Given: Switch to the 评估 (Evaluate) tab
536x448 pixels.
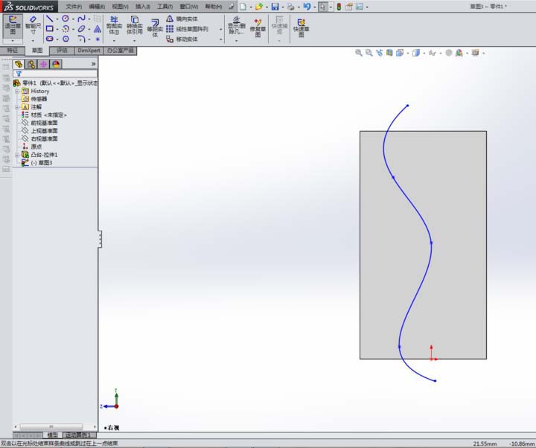Looking at the screenshot, I should coord(62,51).
